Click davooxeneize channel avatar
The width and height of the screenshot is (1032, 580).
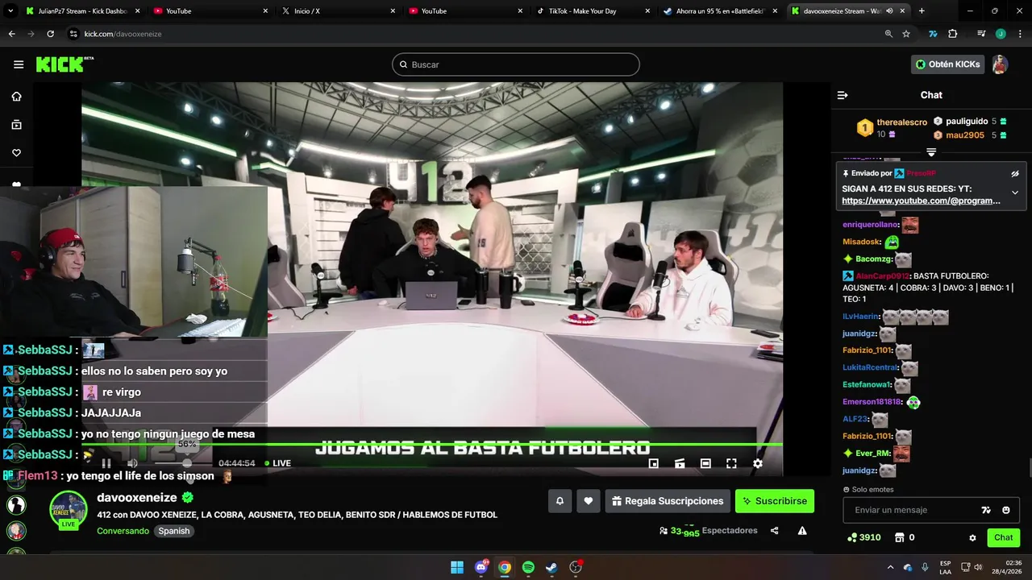pos(69,510)
